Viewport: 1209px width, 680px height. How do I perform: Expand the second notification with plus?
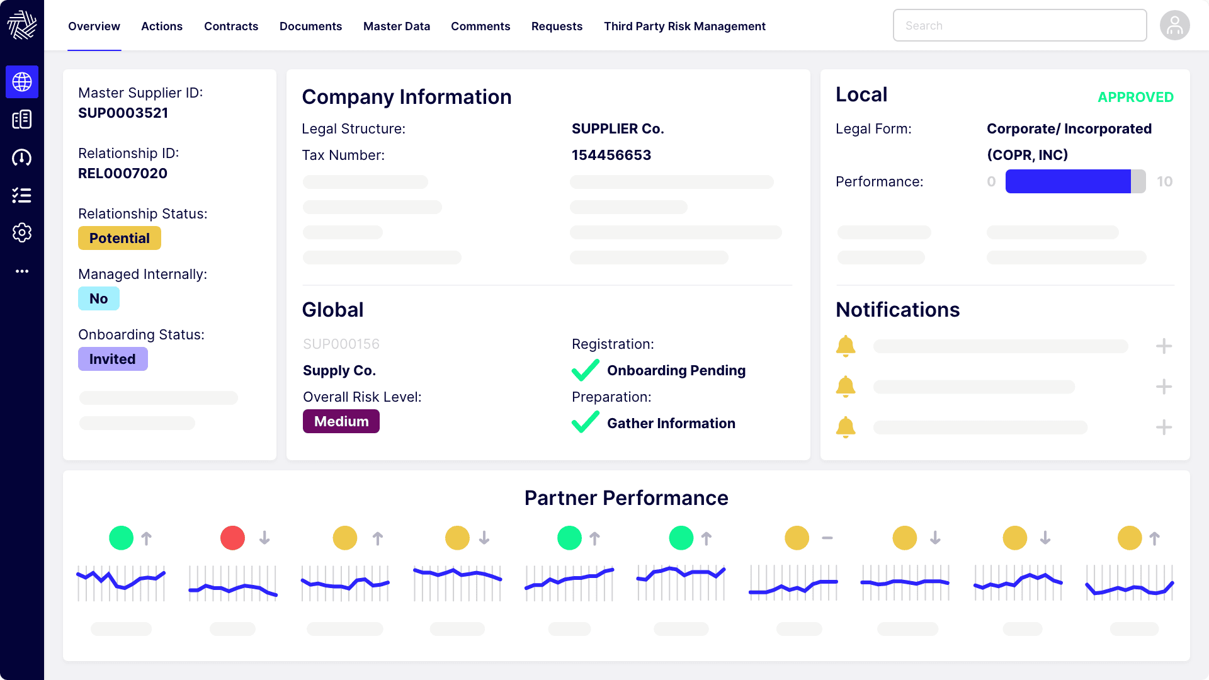point(1164,387)
